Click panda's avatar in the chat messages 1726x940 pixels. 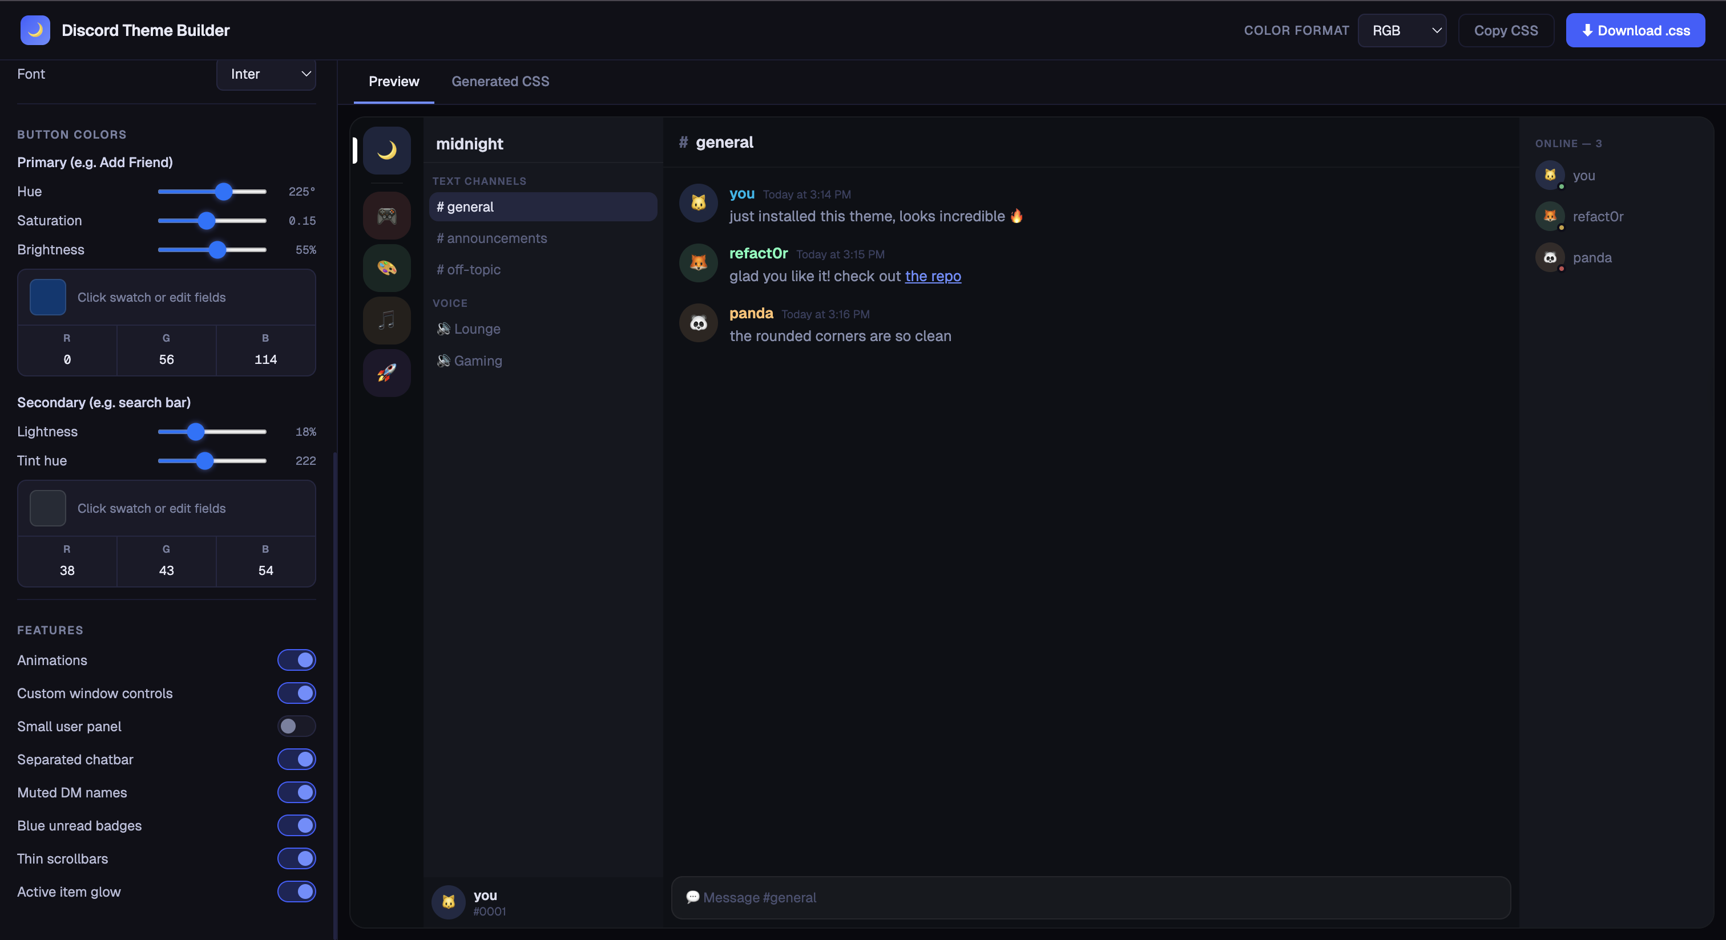pyautogui.click(x=698, y=323)
